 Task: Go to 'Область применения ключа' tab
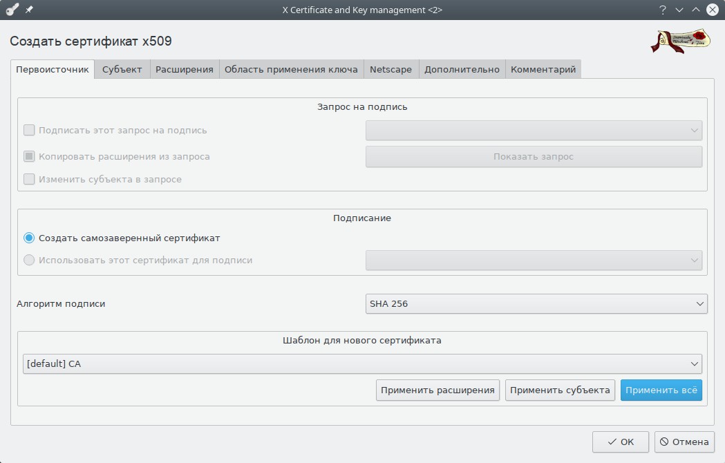pyautogui.click(x=291, y=69)
